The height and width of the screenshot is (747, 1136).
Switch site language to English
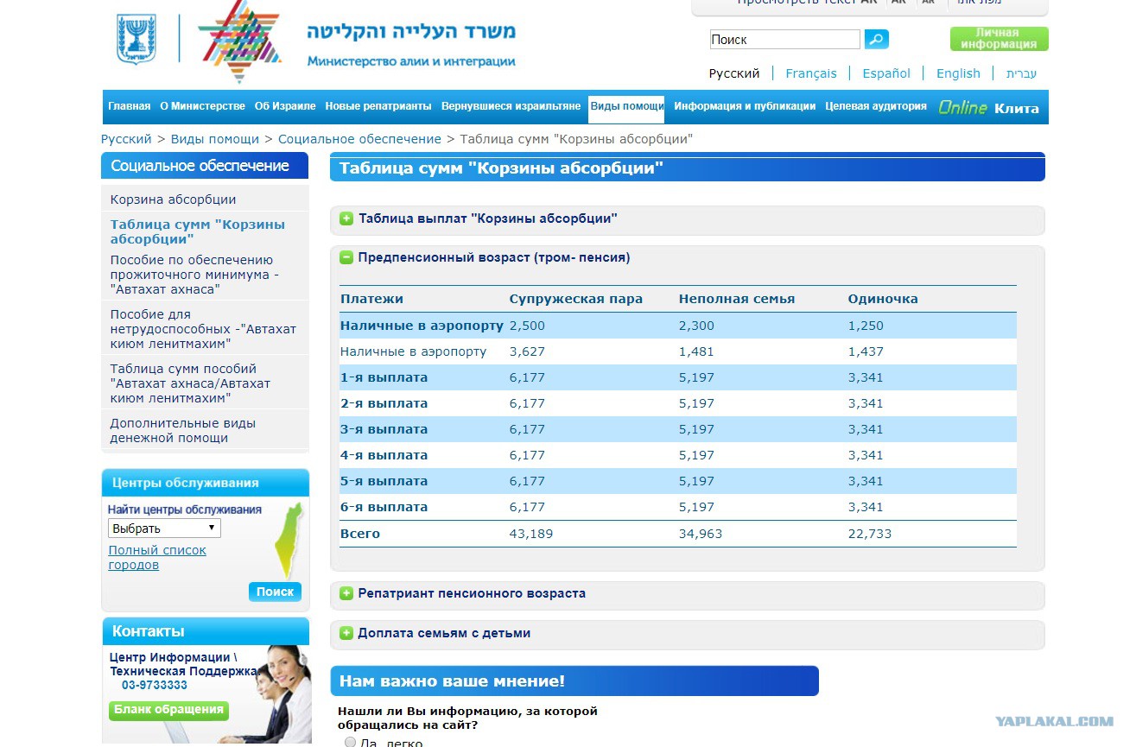(x=958, y=73)
